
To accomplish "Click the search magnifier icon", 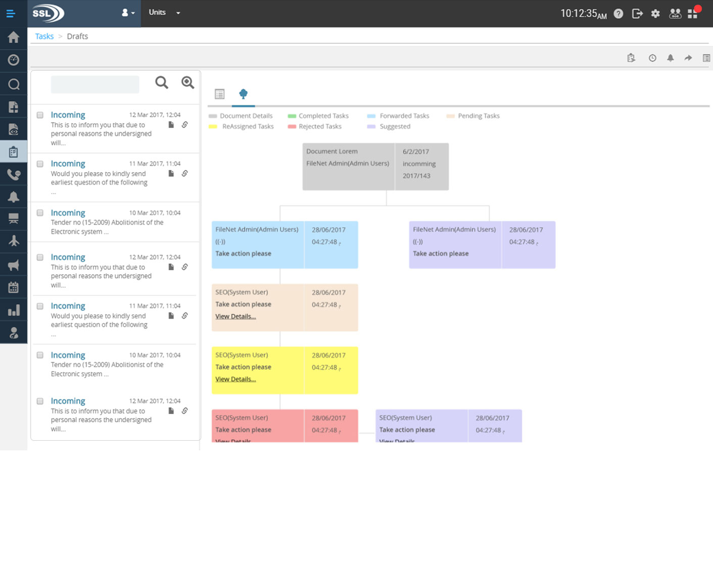I will pos(162,82).
